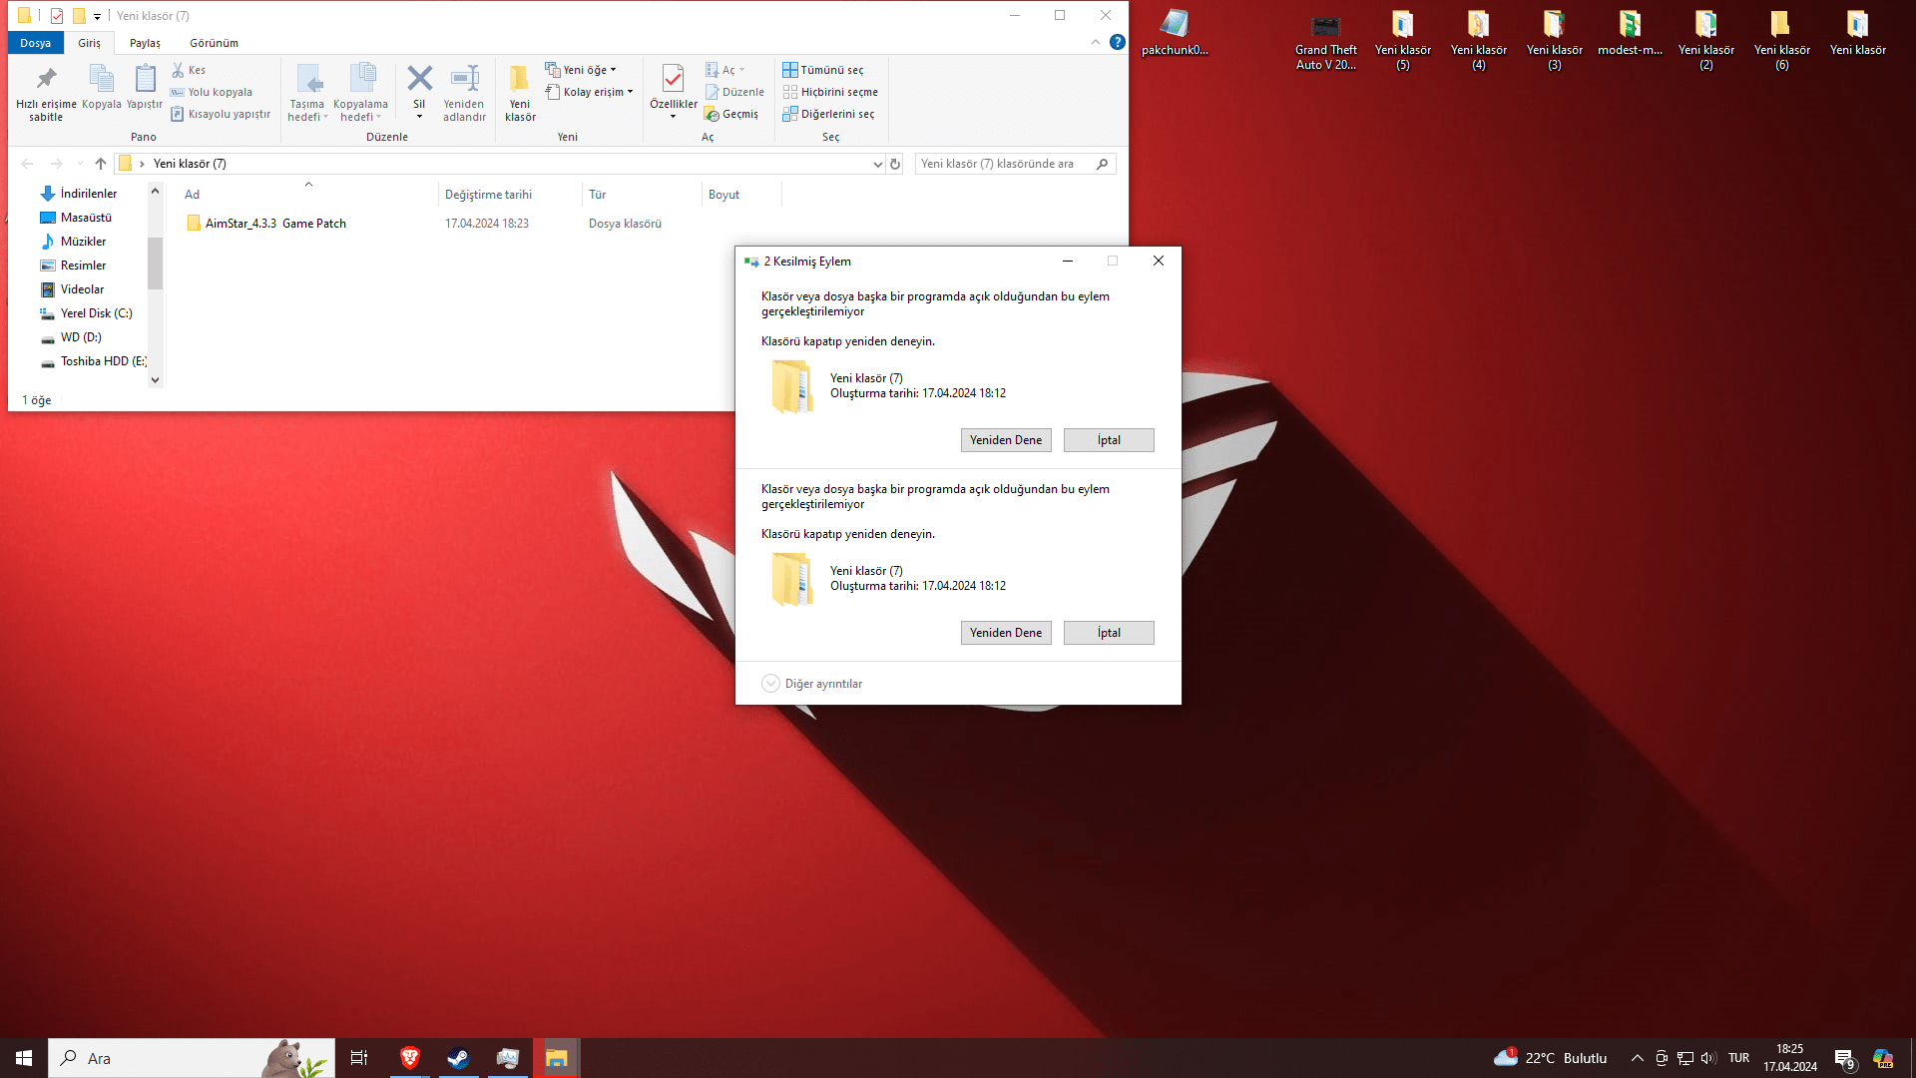Collapse the ribbon with chevron
This screenshot has width=1916, height=1078.
pyautogui.click(x=1096, y=42)
